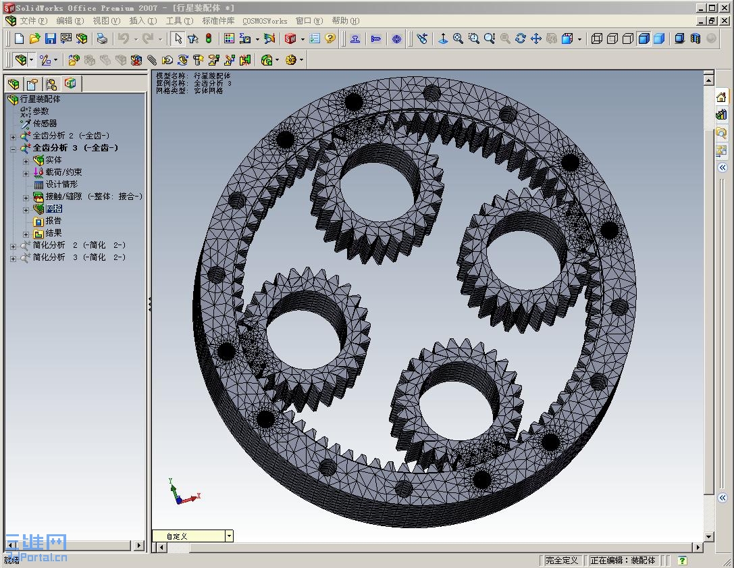Open the View Orientation cube icon
The image size is (734, 568).
click(x=567, y=38)
